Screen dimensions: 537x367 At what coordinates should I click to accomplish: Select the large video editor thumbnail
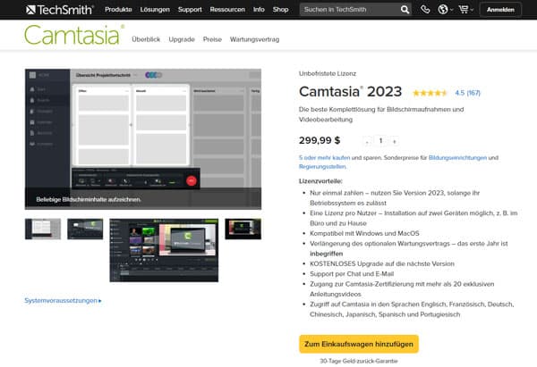click(164, 250)
